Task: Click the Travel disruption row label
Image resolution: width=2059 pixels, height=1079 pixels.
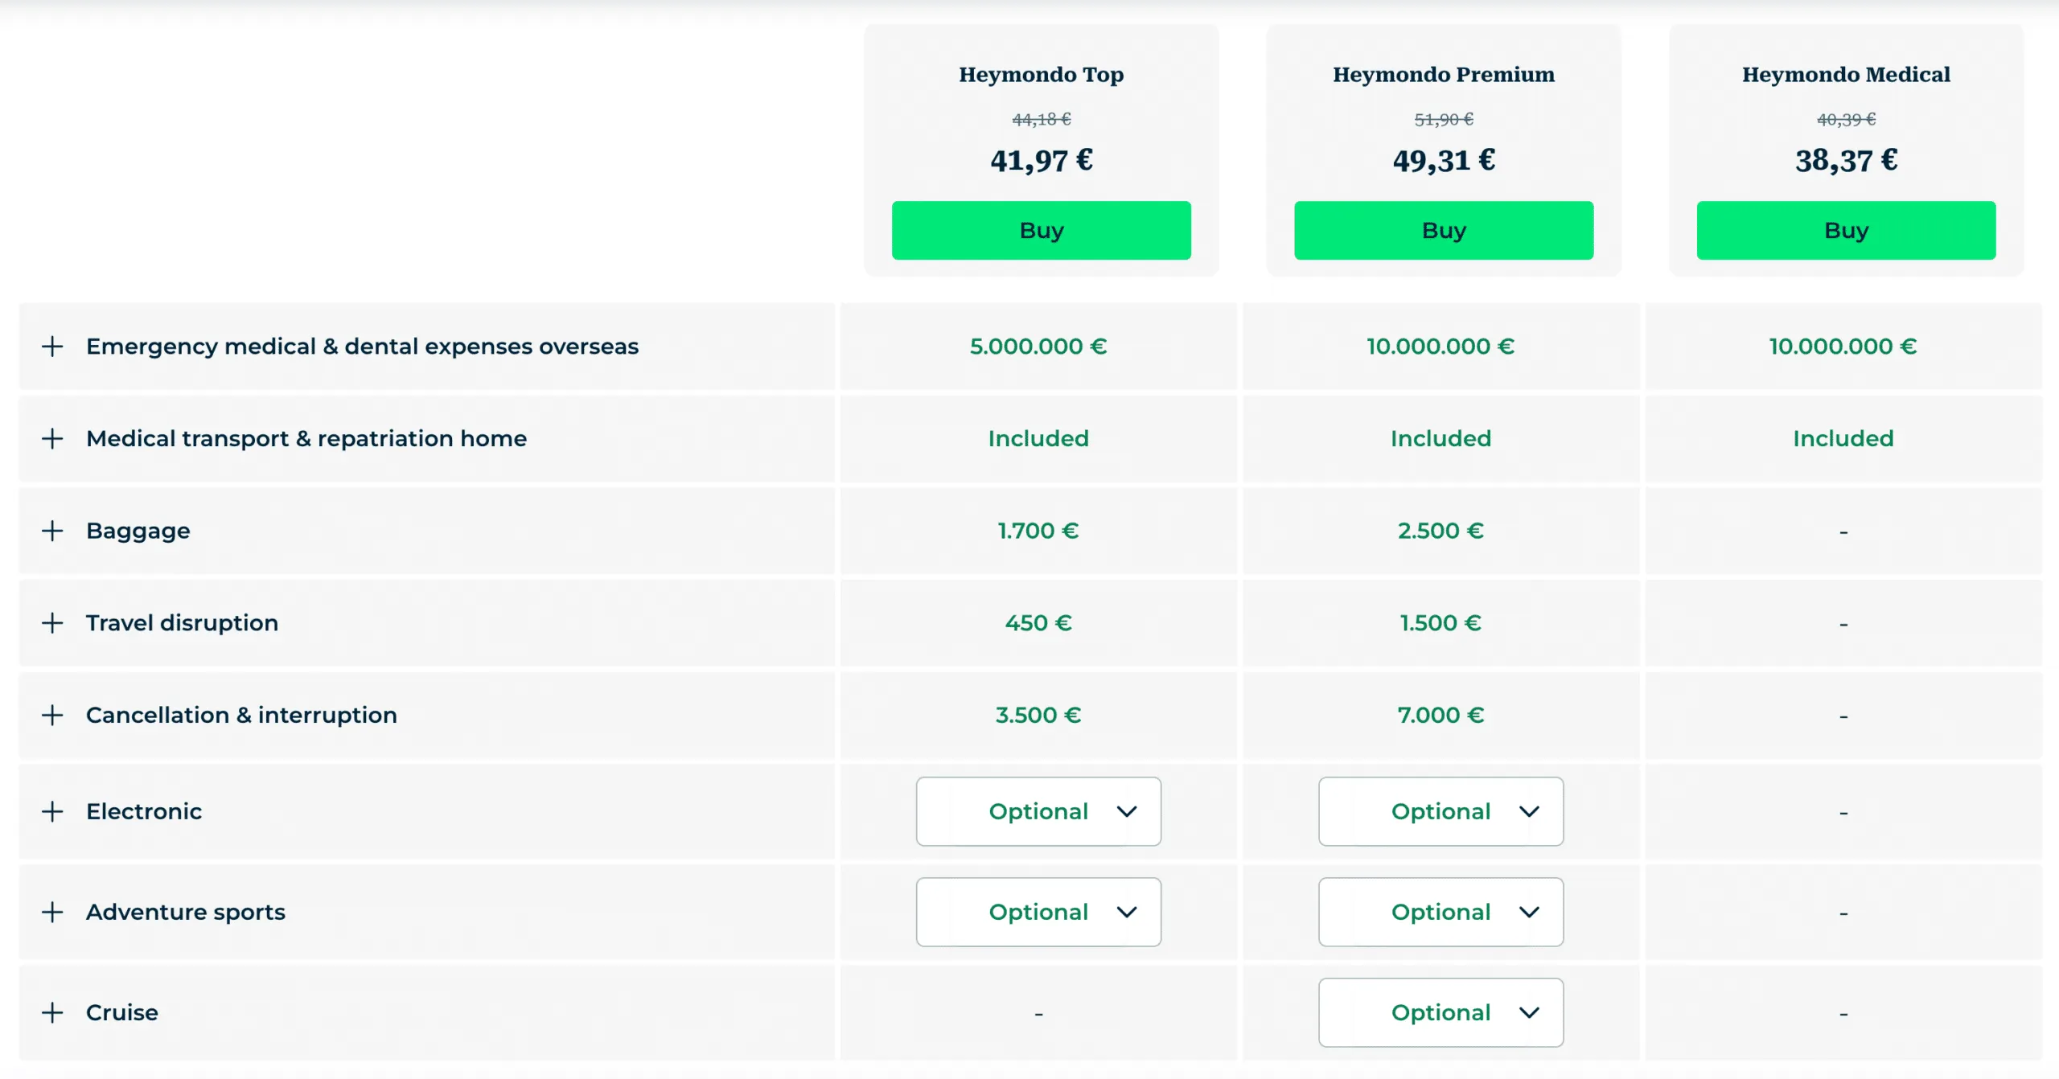Action: pyautogui.click(x=182, y=623)
